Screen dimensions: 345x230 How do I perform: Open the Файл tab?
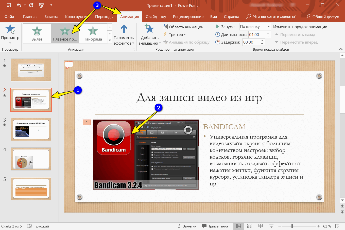click(9, 16)
